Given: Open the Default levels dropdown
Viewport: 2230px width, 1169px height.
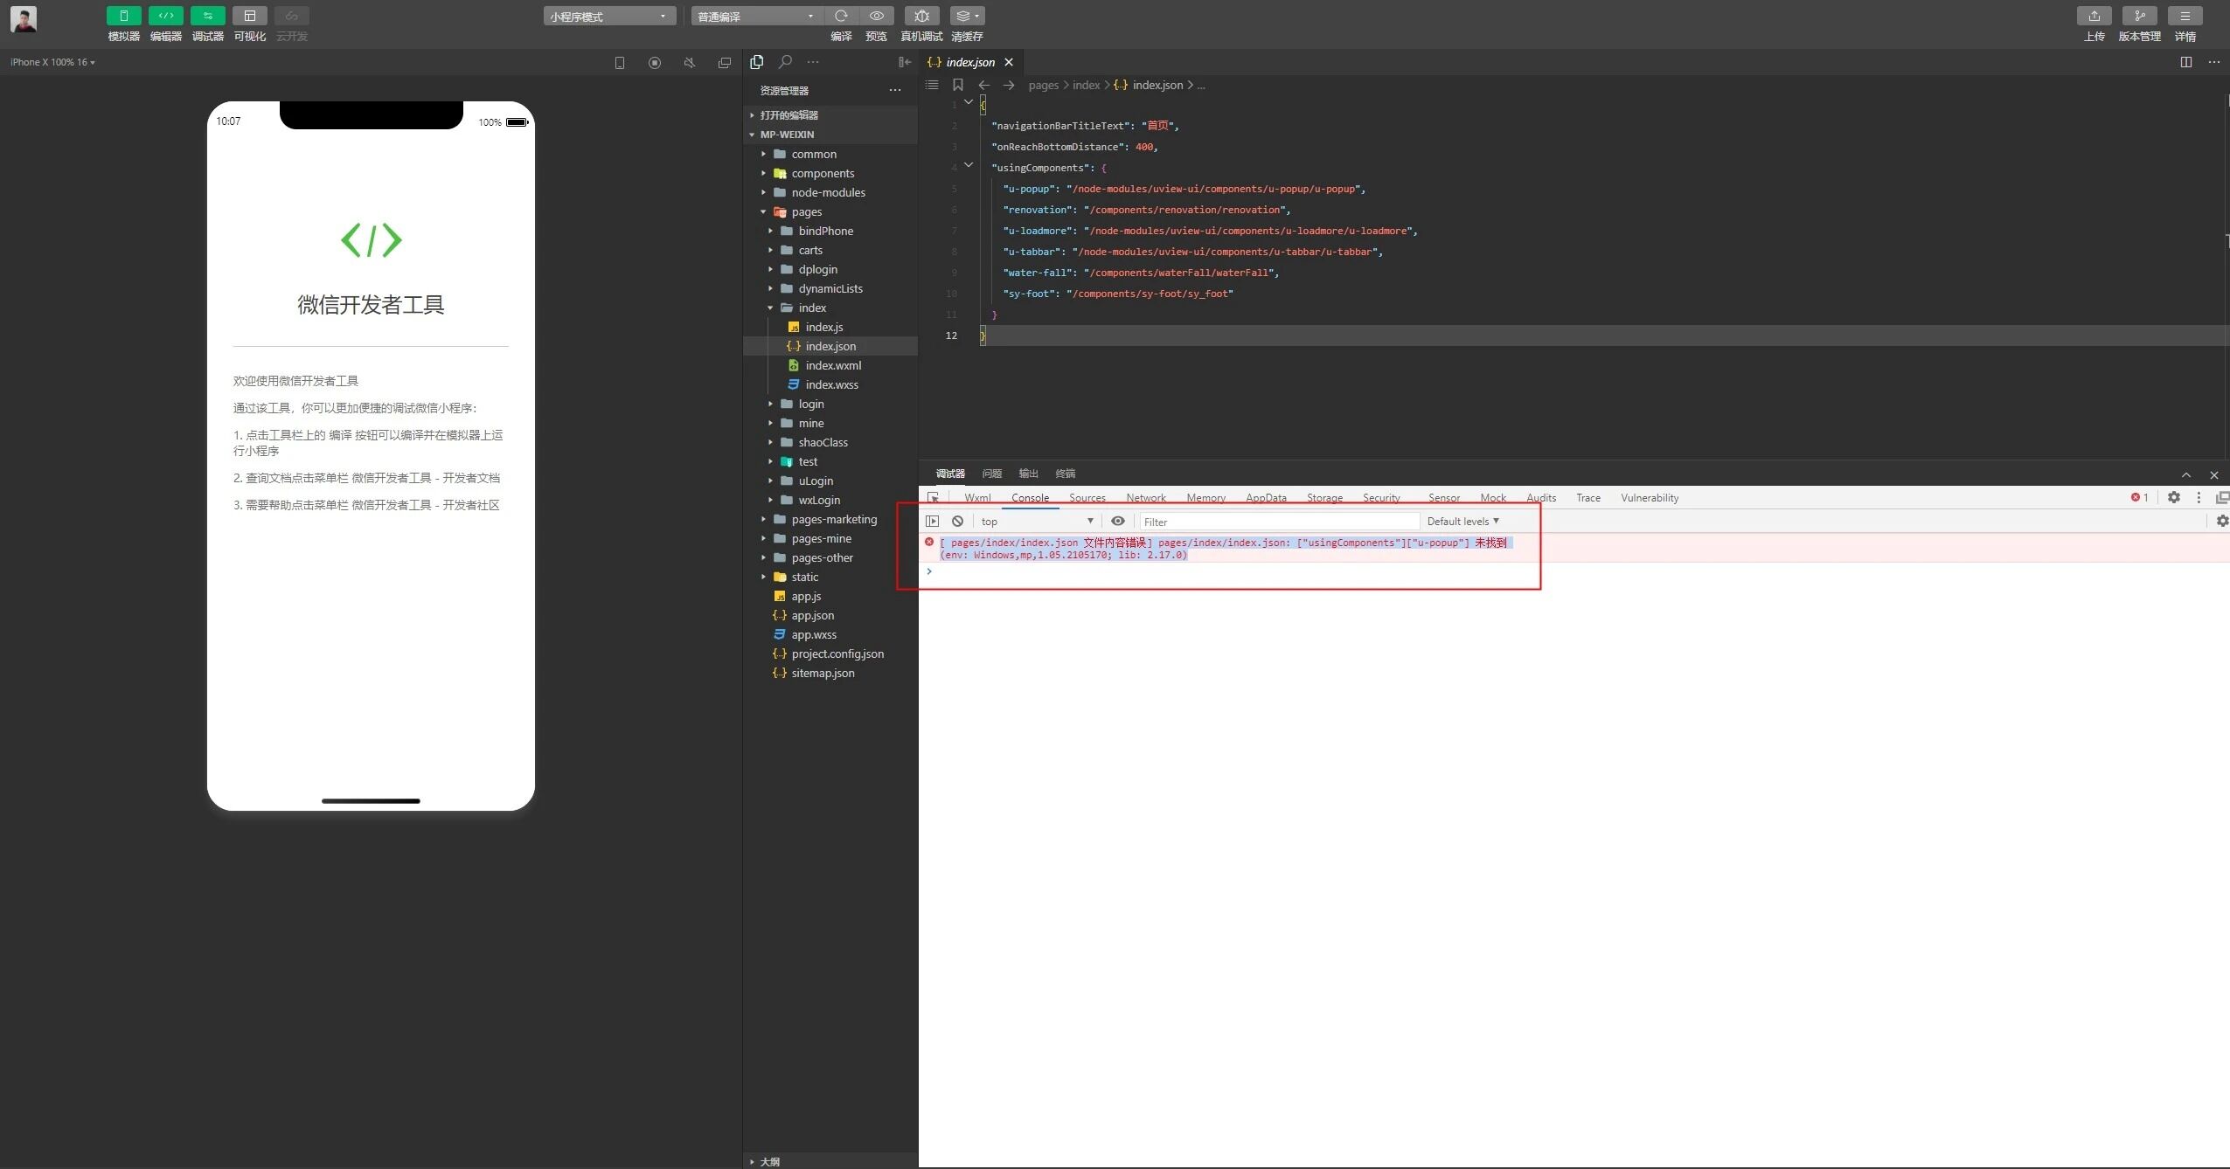Looking at the screenshot, I should click(x=1462, y=522).
